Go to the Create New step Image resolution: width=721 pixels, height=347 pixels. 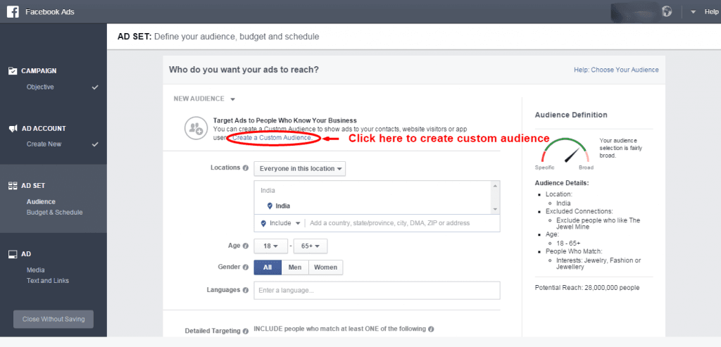(x=44, y=144)
